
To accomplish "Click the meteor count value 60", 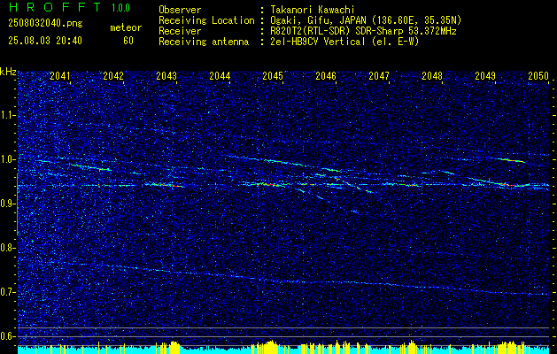I will point(128,41).
